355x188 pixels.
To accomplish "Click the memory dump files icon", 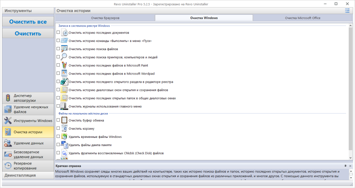I will 64,145.
